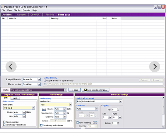
Task: Expand the Profile dropdown list
Action: tap(65, 90)
